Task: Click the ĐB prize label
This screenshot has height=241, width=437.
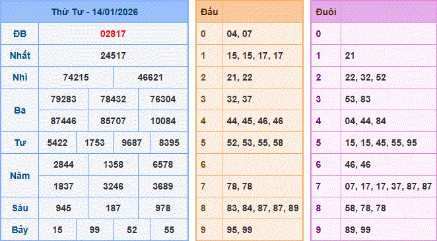Action: point(20,34)
